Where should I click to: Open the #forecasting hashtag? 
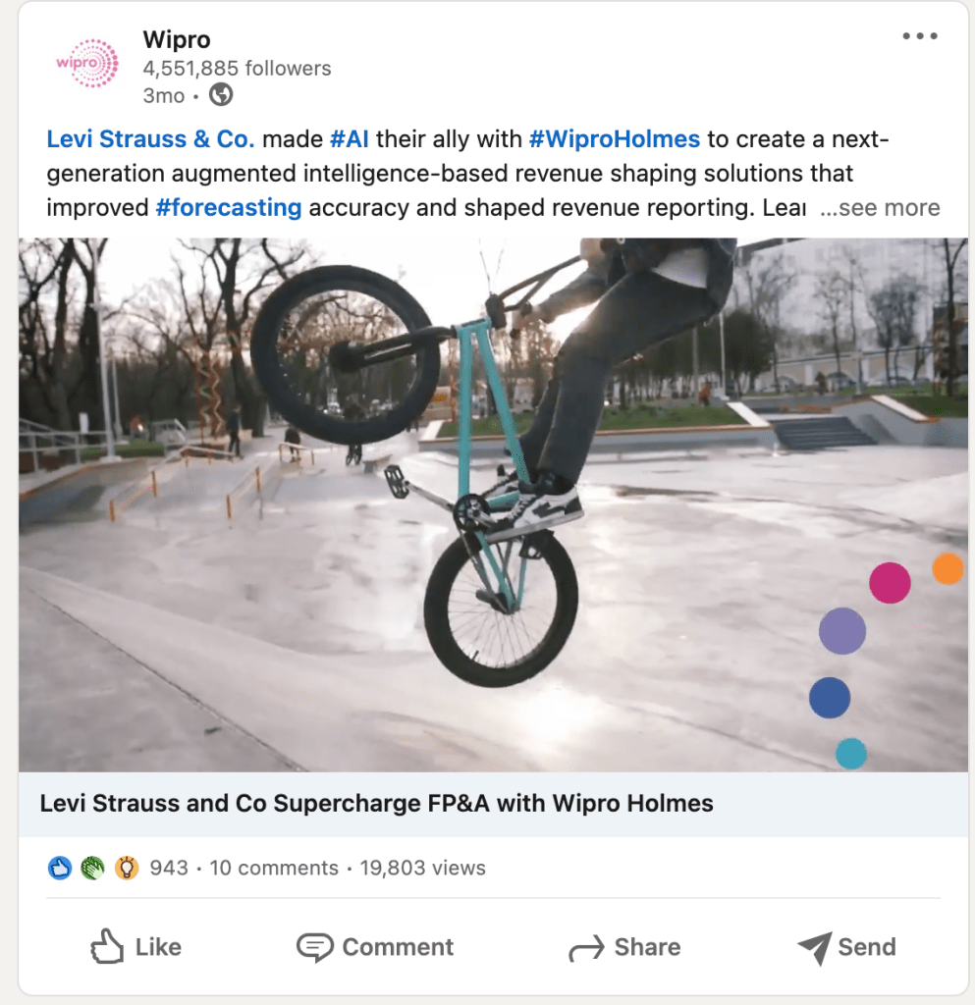(228, 208)
